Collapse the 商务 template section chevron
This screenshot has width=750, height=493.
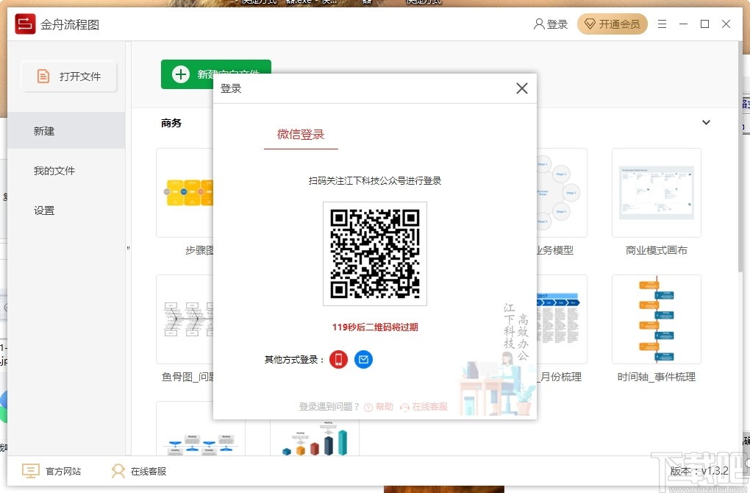(706, 122)
